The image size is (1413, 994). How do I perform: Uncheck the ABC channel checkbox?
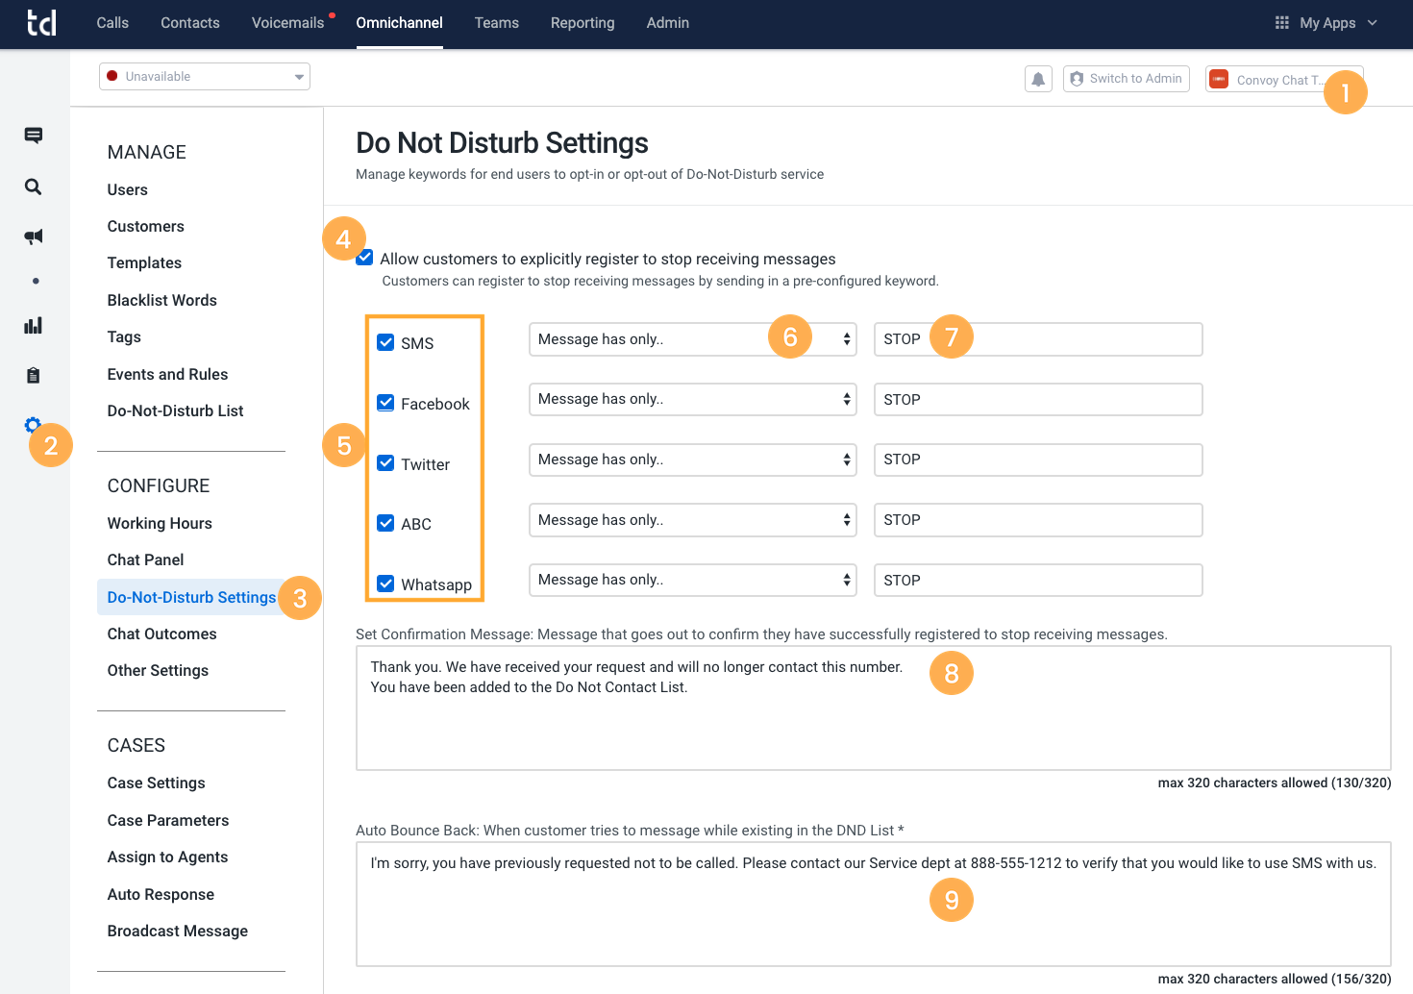point(385,523)
